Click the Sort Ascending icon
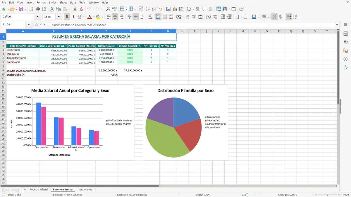Screen dimensions: 351x197 coord(148,9)
